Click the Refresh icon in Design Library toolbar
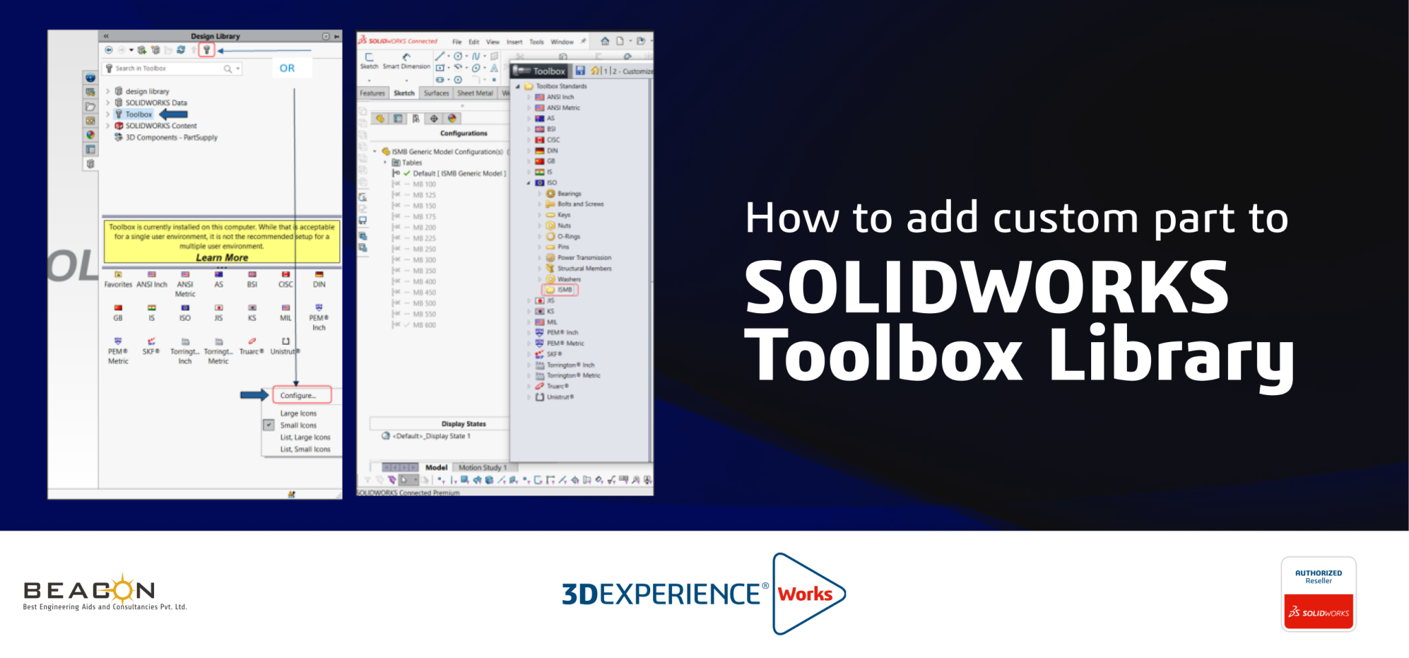1409x658 pixels. (181, 50)
